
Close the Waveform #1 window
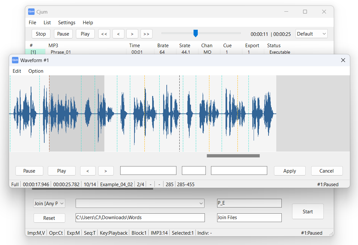coord(343,60)
